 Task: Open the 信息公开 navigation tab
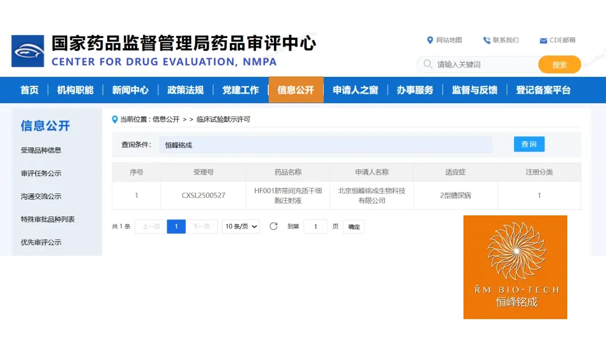coord(296,90)
